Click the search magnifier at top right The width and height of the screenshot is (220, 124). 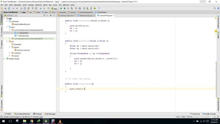(x=214, y=8)
